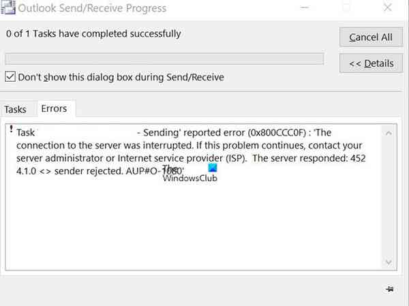Select the error 0x800CCC0F message entry
The height and width of the screenshot is (306, 409).
point(191,151)
